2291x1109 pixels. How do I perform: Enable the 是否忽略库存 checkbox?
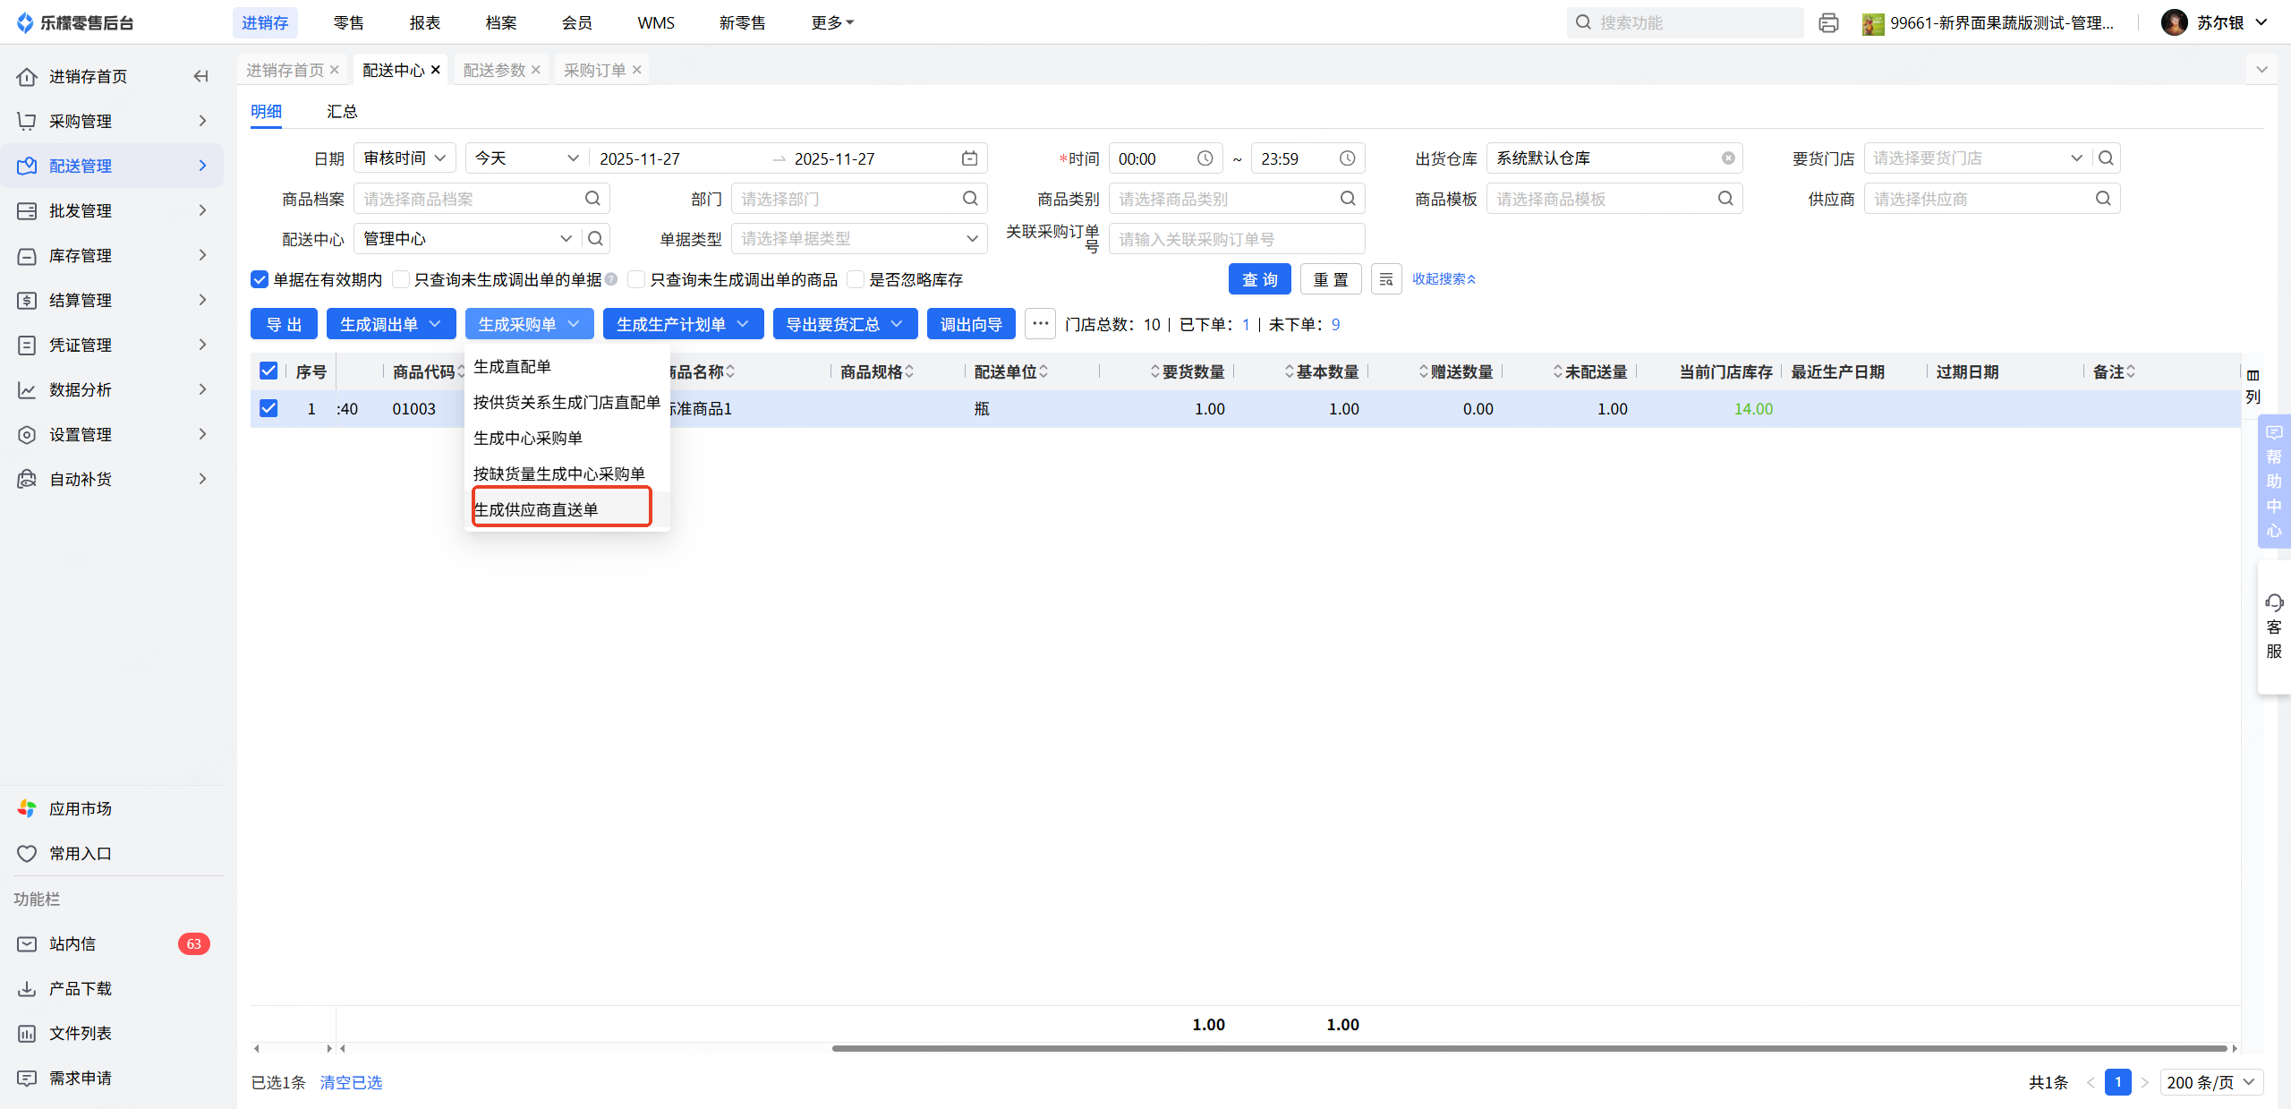tap(856, 279)
